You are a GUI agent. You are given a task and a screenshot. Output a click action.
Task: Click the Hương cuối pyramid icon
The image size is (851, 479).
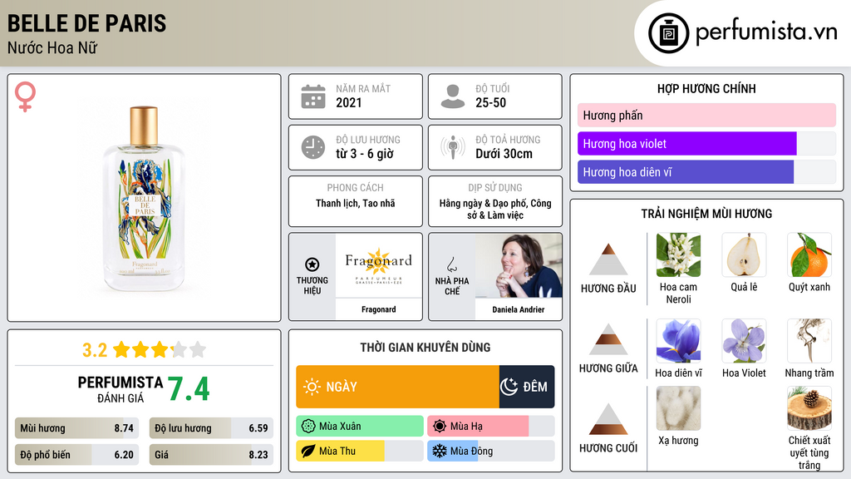pyautogui.click(x=608, y=419)
